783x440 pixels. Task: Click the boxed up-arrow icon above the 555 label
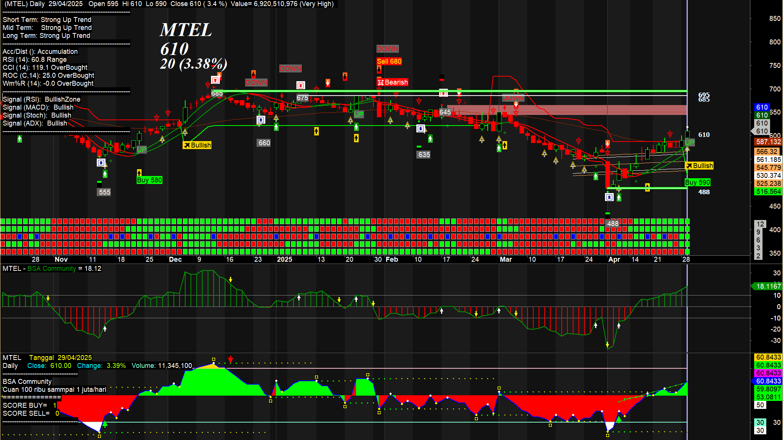tap(101, 163)
